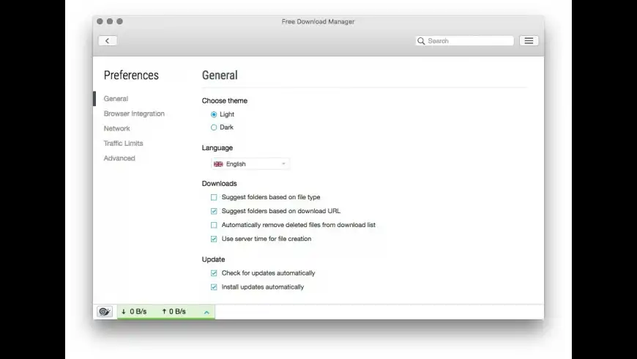
Task: Click the back arrow button
Action: click(x=108, y=41)
